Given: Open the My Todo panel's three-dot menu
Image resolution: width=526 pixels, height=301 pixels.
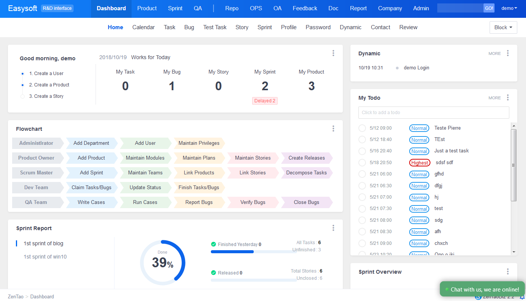Looking at the screenshot, I should point(507,98).
